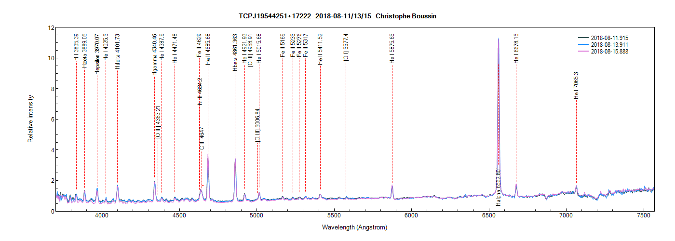Click the He II 4685.68 marker label
Image resolution: width=675 pixels, height=241 pixels.
[x=208, y=49]
